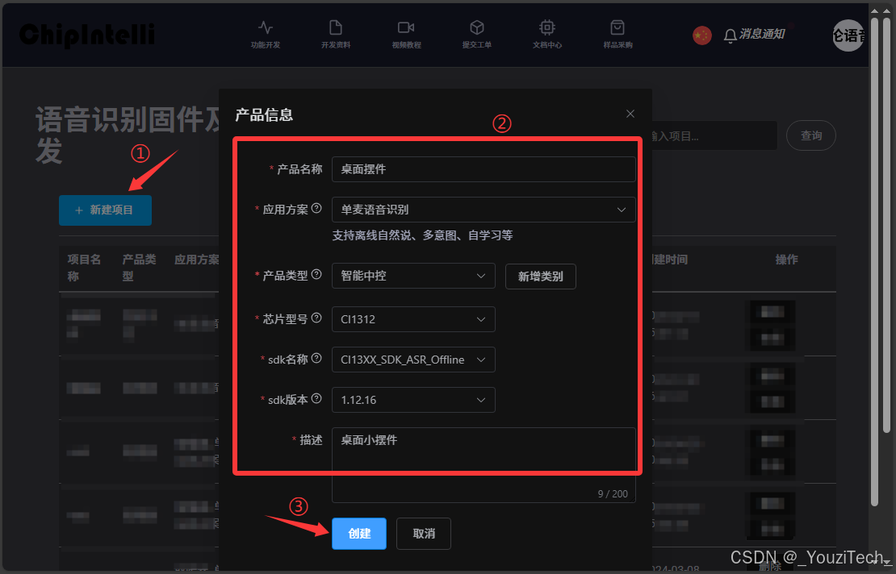Screen dimensions: 896x574
Task: Expand 应用方案 dropdown showing 单麦语音识别
Action: (484, 210)
